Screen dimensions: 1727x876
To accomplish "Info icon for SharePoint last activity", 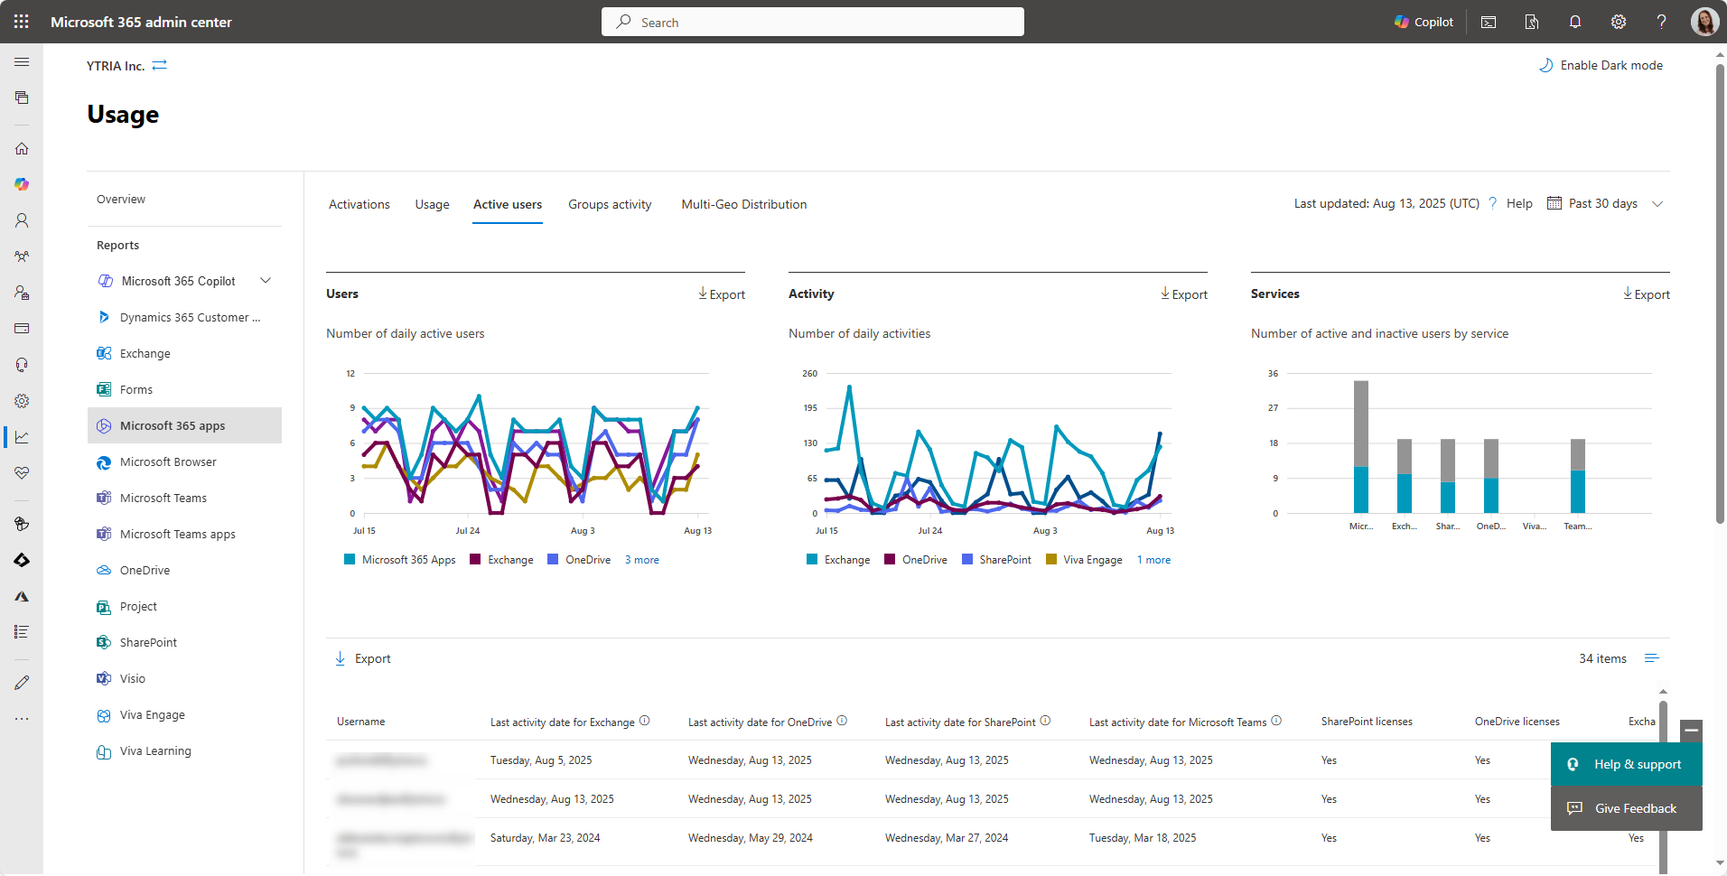I will (1045, 721).
